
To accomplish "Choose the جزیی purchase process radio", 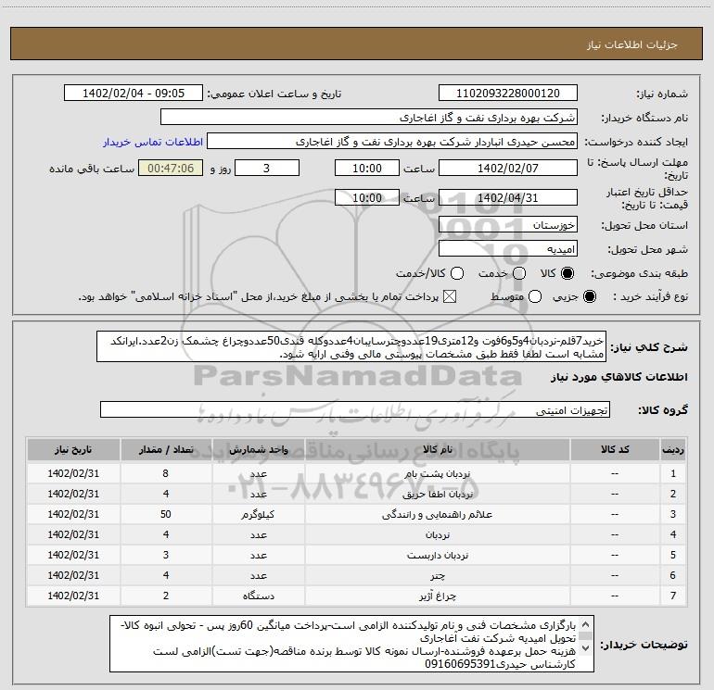I will (x=590, y=296).
